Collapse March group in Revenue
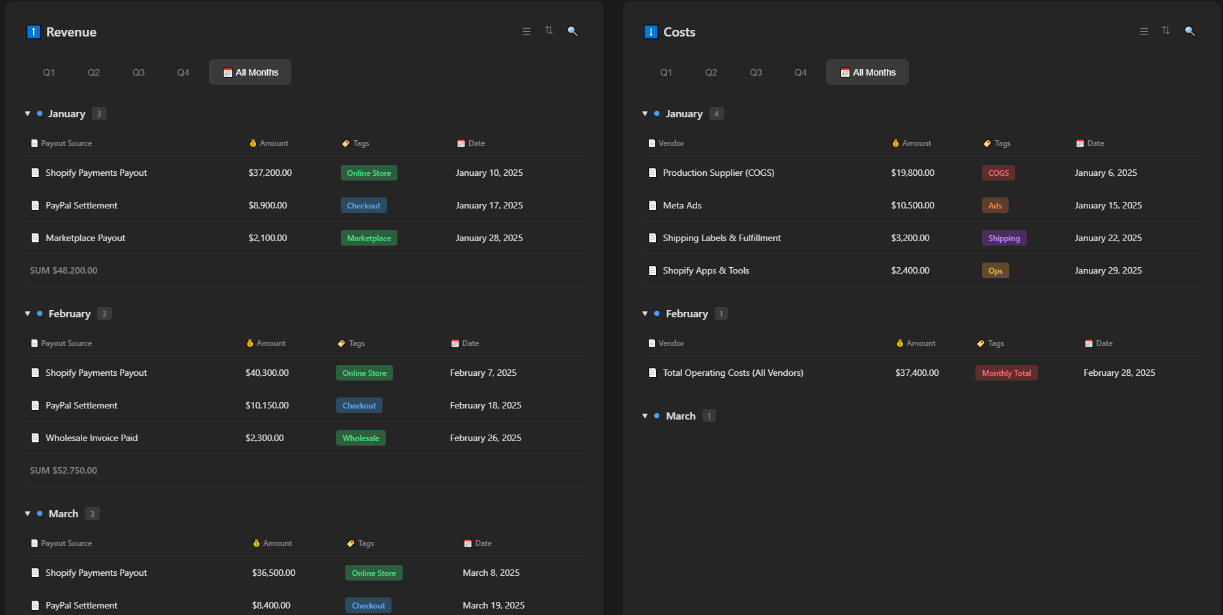1223x615 pixels. [27, 513]
